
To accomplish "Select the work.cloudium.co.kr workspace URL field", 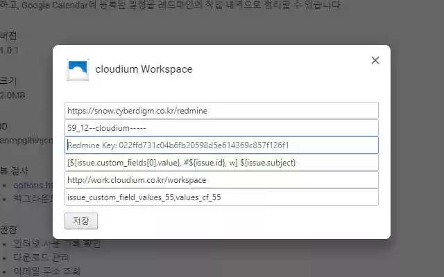I will [x=221, y=180].
